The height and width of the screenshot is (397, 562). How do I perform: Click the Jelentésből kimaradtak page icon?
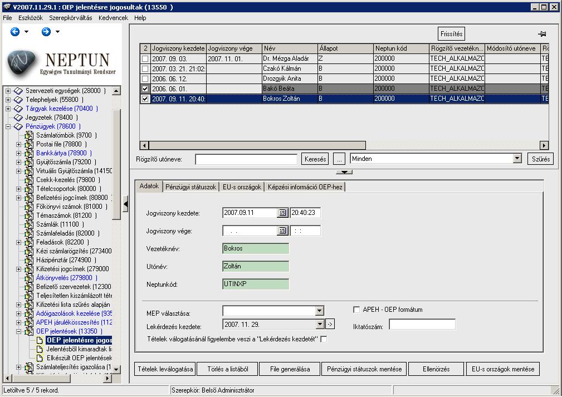coord(40,349)
